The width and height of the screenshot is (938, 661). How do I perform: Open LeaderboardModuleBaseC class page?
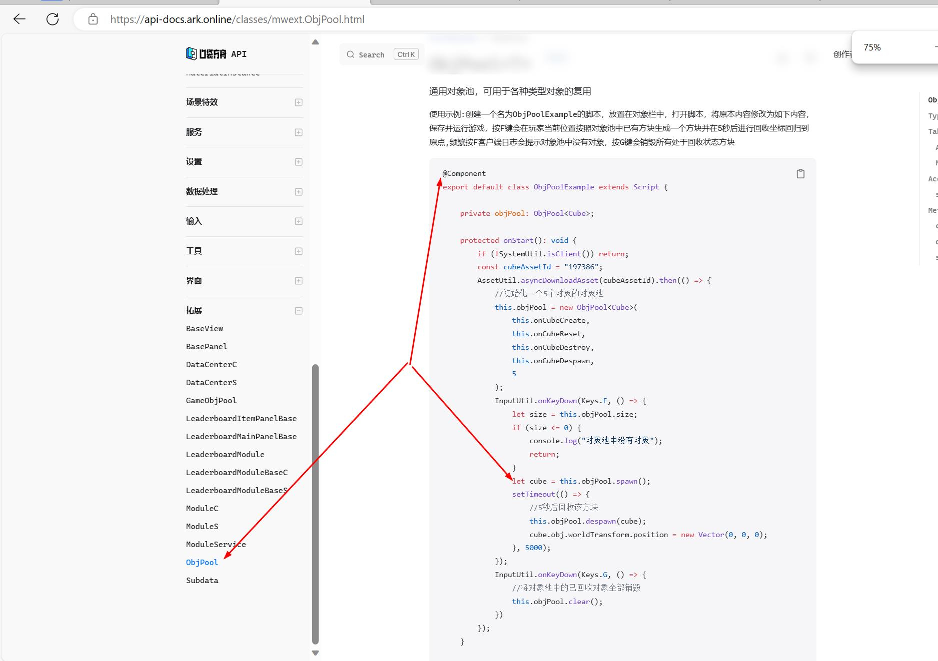tap(237, 473)
